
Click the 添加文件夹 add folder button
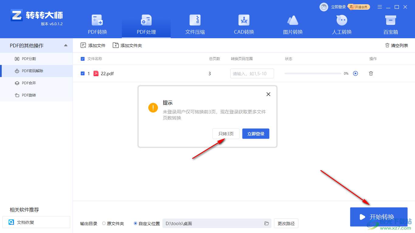(x=127, y=46)
